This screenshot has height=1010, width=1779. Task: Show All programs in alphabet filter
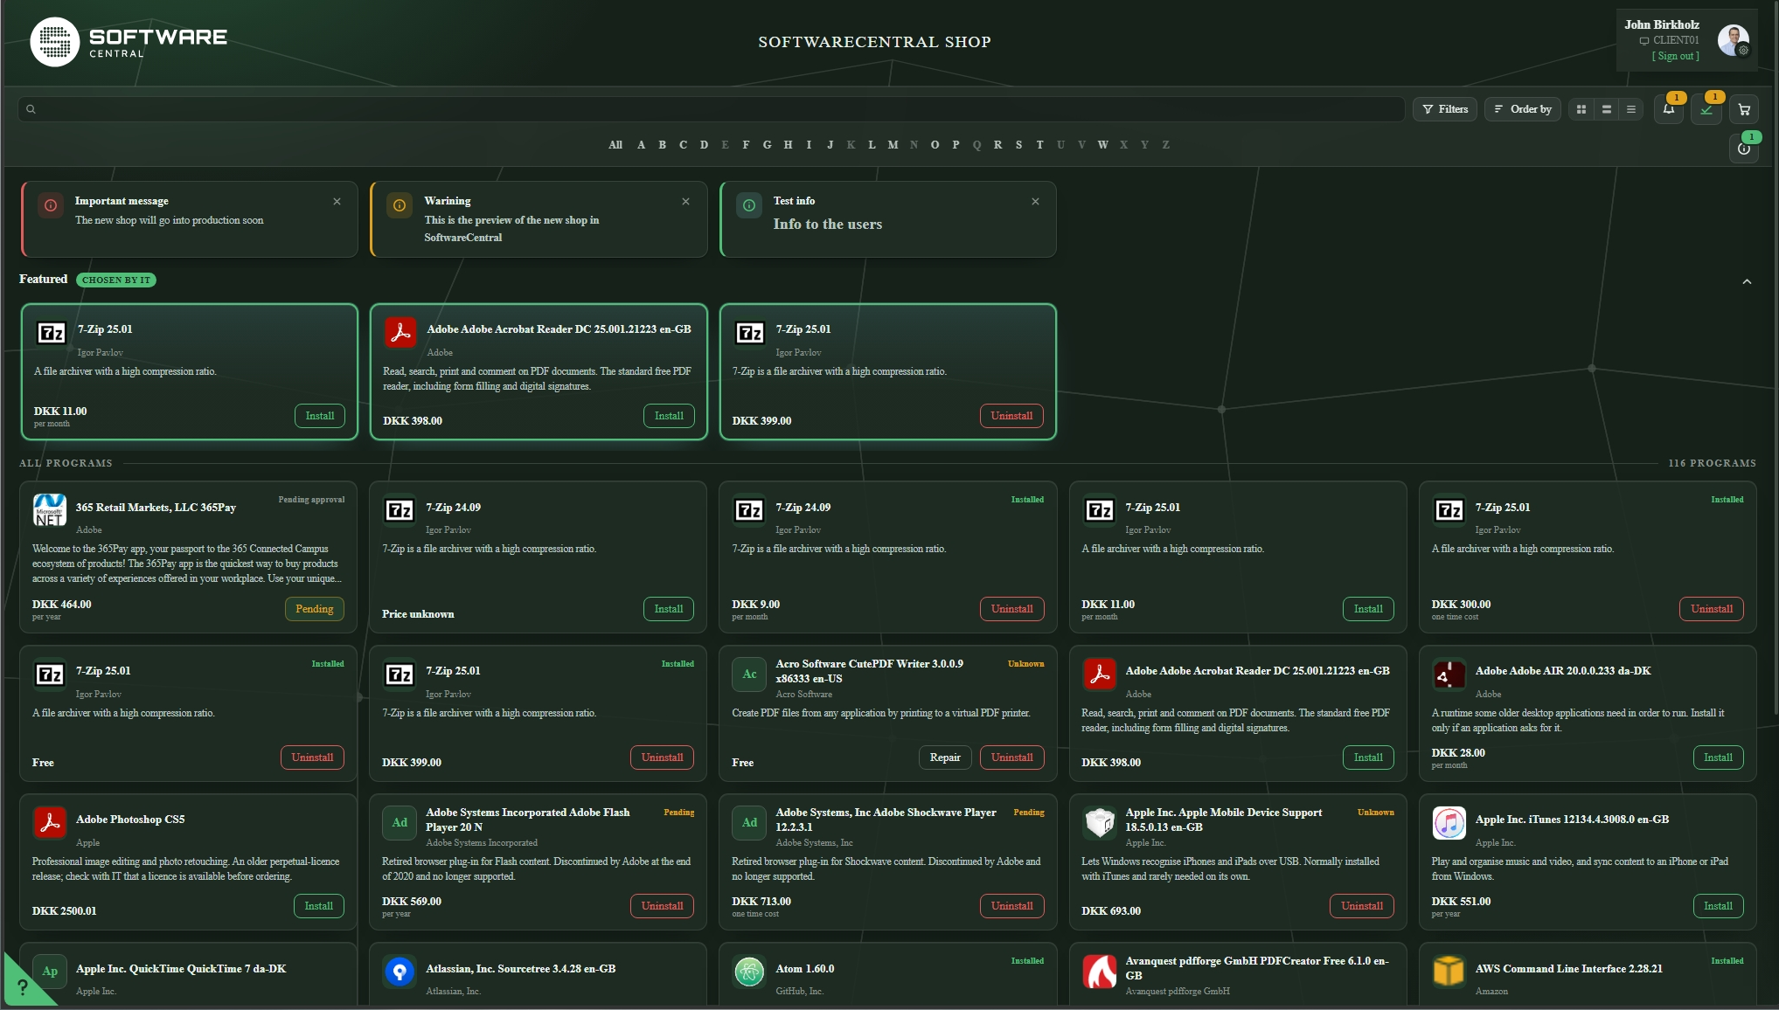[615, 145]
